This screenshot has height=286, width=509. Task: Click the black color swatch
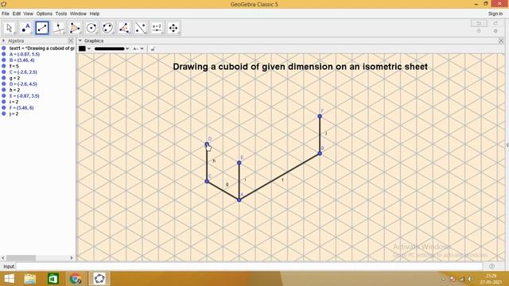[x=82, y=48]
